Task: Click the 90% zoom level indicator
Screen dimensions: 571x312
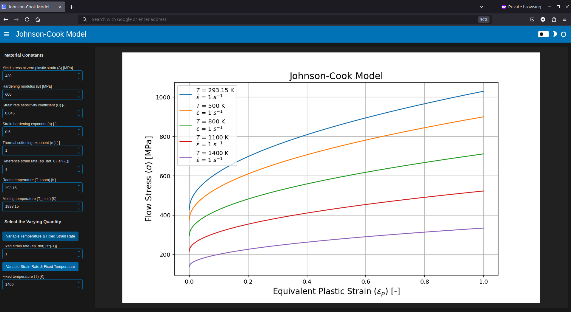Action: point(484,19)
